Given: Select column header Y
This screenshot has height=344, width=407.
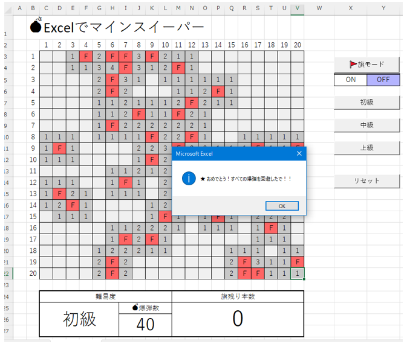Looking at the screenshot, I should (383, 8).
